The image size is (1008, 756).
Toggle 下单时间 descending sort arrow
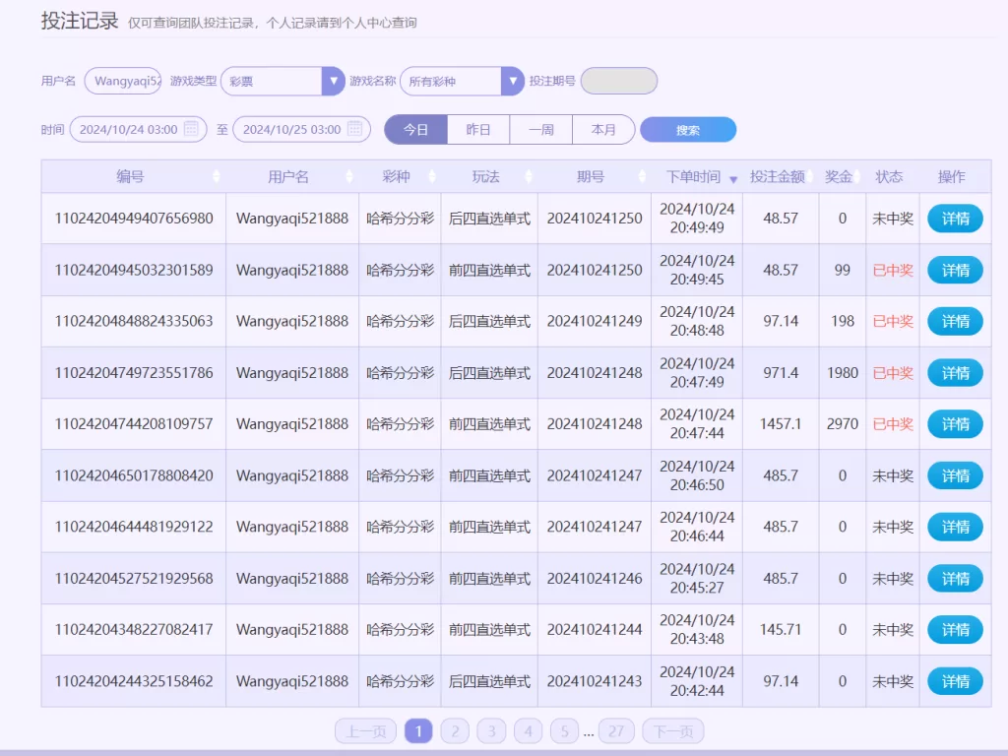point(732,179)
